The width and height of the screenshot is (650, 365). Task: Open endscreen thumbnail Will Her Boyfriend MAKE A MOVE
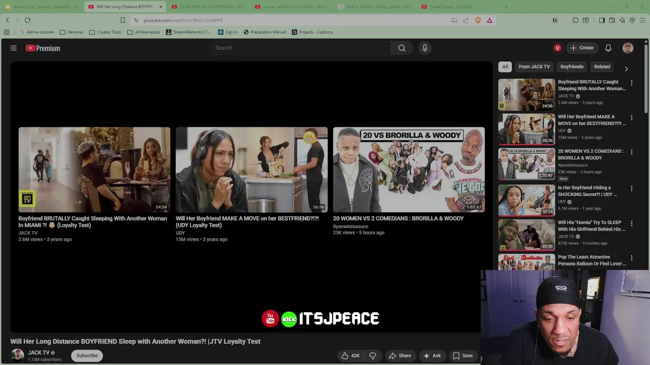point(251,169)
